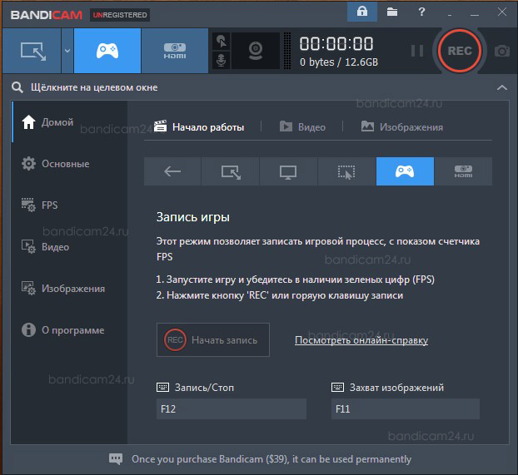Image resolution: width=518 pixels, height=475 pixels.
Task: Switch to the Изображения tab at top
Action: 401,127
